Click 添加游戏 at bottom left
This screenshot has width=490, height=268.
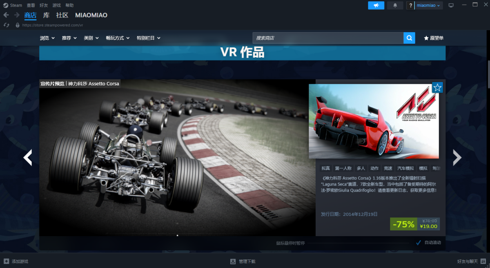tap(20, 261)
